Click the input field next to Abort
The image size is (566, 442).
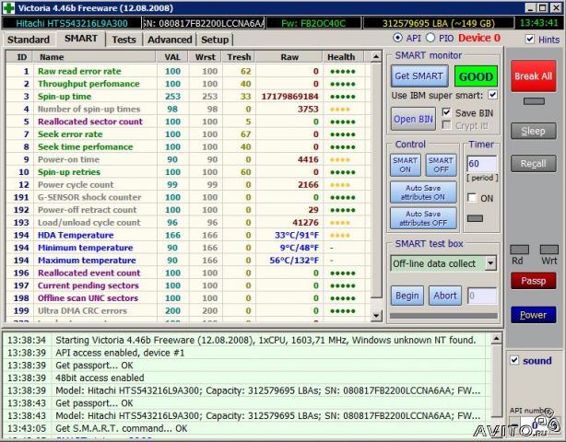(482, 296)
